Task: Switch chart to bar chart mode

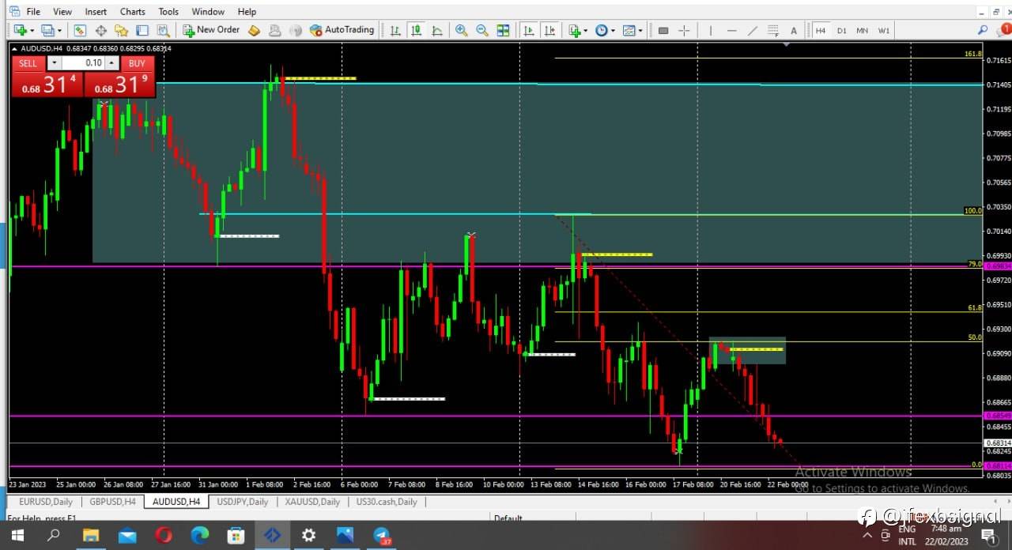Action: click(x=395, y=30)
